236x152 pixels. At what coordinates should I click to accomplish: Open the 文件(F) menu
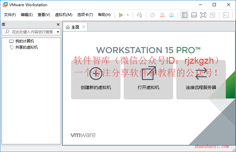coord(10,15)
